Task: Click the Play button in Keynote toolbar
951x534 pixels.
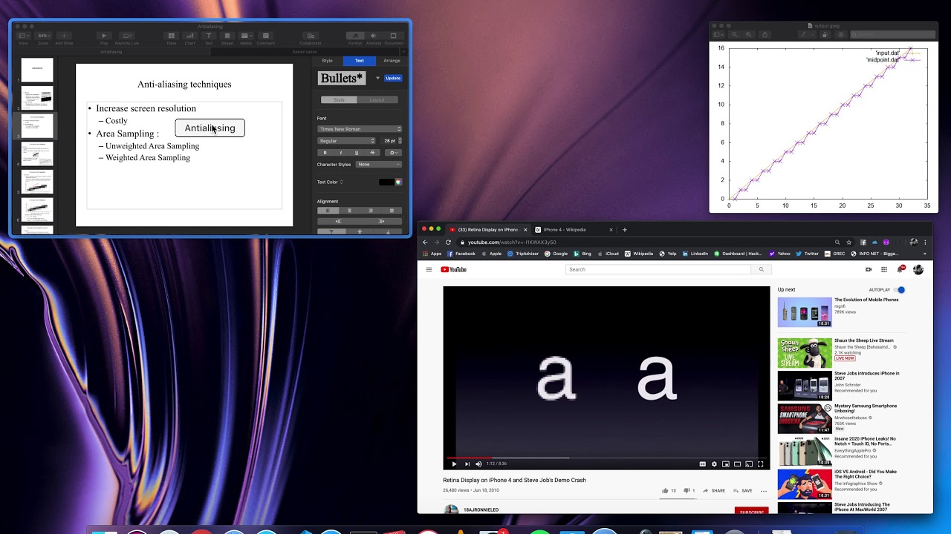Action: [104, 36]
